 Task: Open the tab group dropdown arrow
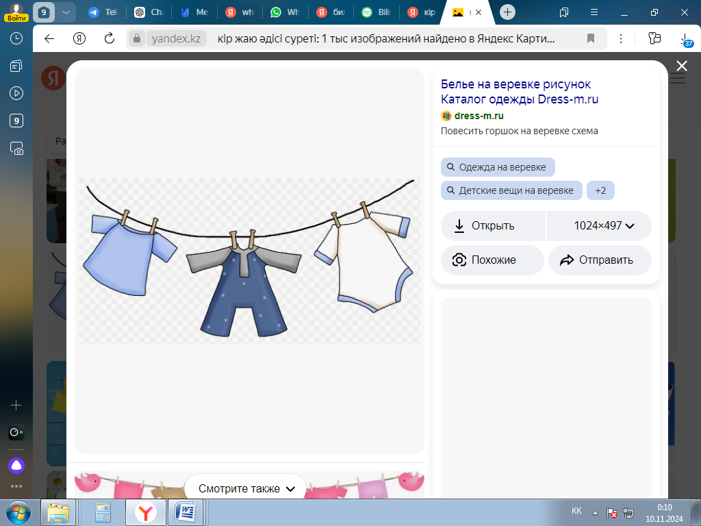tap(65, 12)
